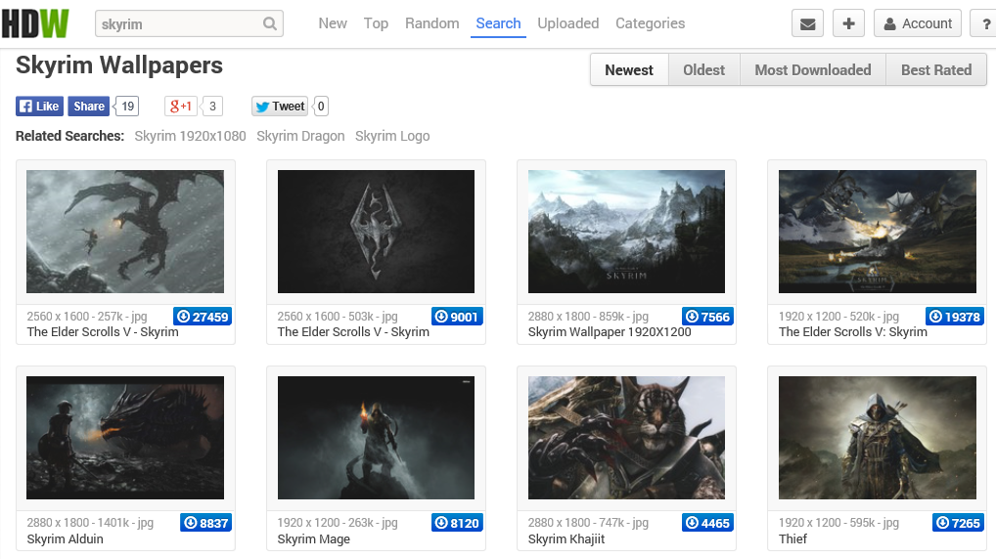This screenshot has height=559, width=996.
Task: Click the plus upload icon button
Action: pos(848,24)
